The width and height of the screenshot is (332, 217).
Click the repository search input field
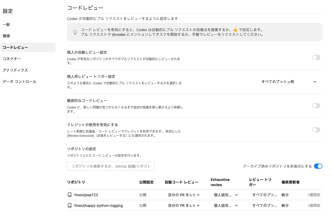(x=111, y=166)
